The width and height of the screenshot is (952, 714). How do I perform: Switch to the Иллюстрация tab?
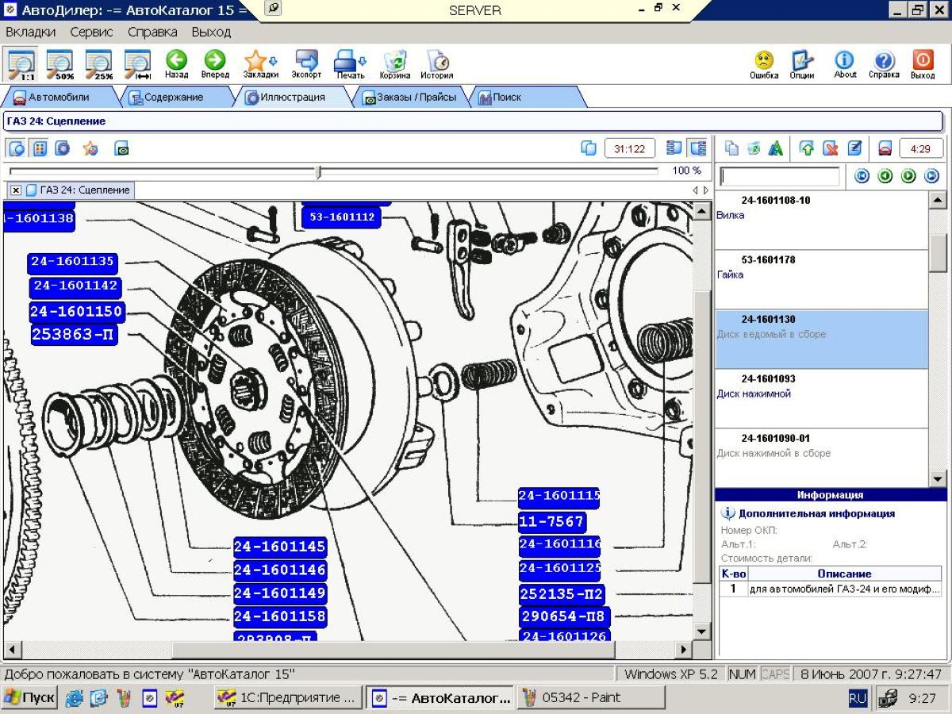[x=294, y=98]
